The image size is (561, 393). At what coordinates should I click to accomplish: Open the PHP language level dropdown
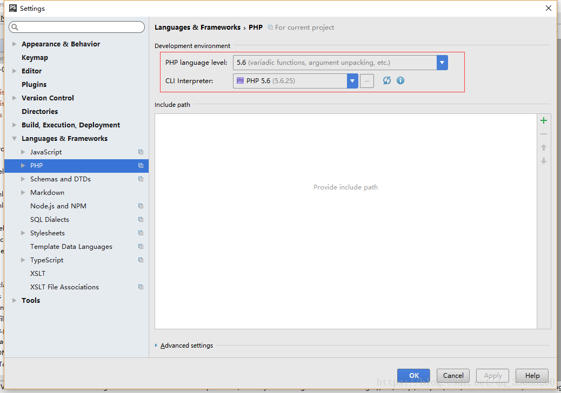(442, 63)
